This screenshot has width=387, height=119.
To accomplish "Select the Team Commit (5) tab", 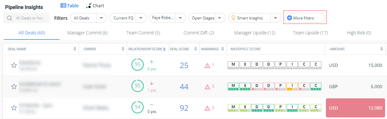I will (143, 33).
